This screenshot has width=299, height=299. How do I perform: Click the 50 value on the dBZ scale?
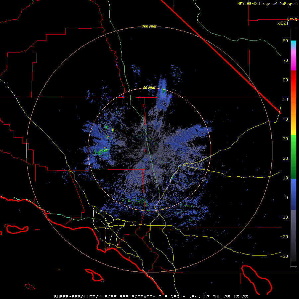point(285,100)
